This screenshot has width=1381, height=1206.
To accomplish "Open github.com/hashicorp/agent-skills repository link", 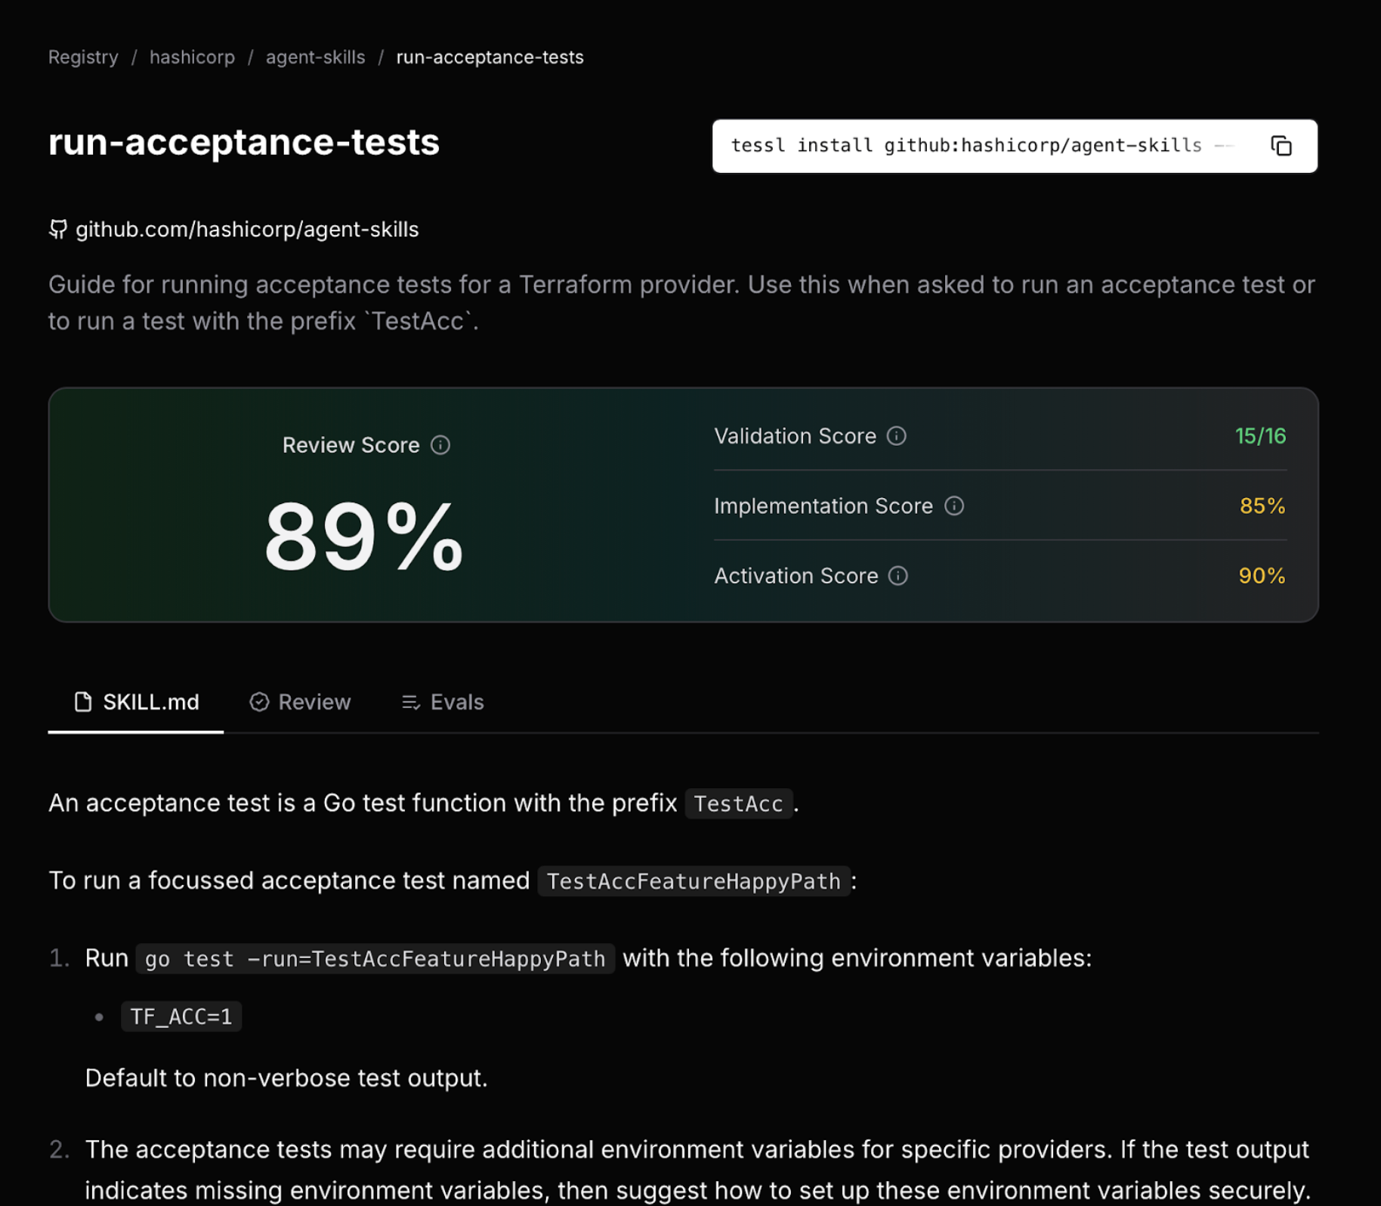I will (x=247, y=229).
